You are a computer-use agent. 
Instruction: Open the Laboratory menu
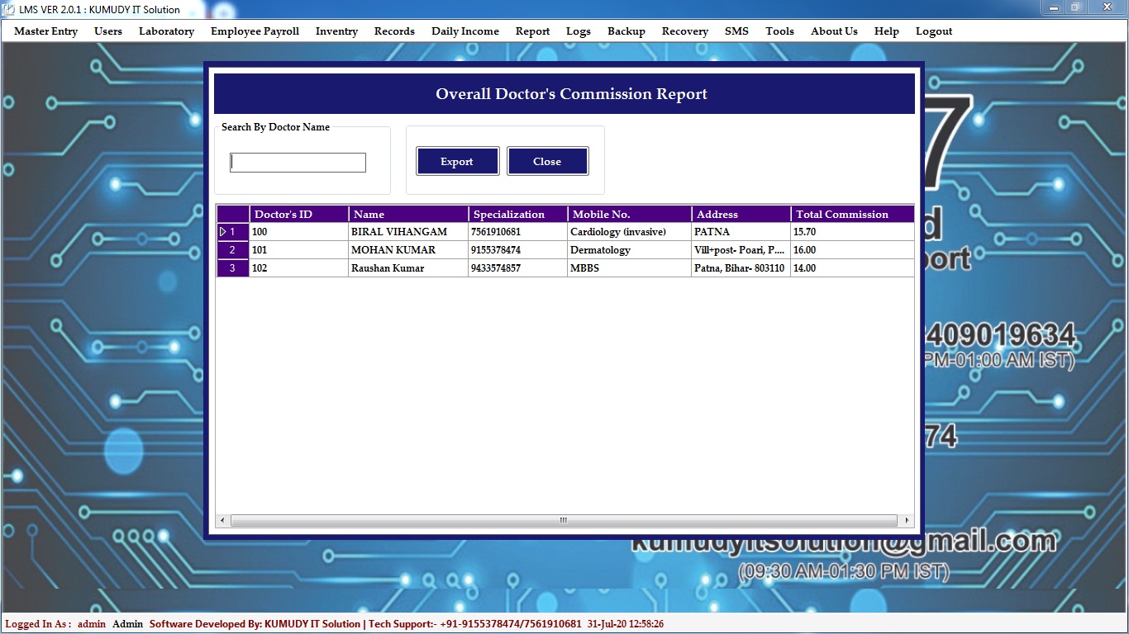[x=166, y=31]
